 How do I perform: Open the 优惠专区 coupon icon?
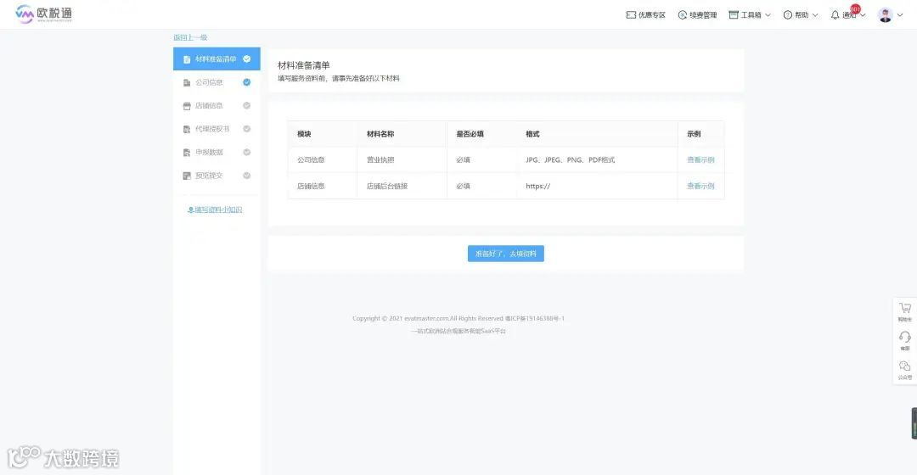[x=631, y=14]
